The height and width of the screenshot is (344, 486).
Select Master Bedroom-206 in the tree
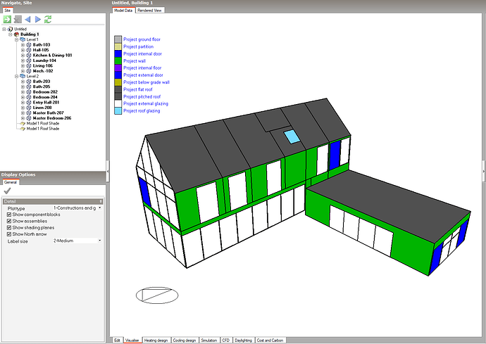pyautogui.click(x=52, y=118)
